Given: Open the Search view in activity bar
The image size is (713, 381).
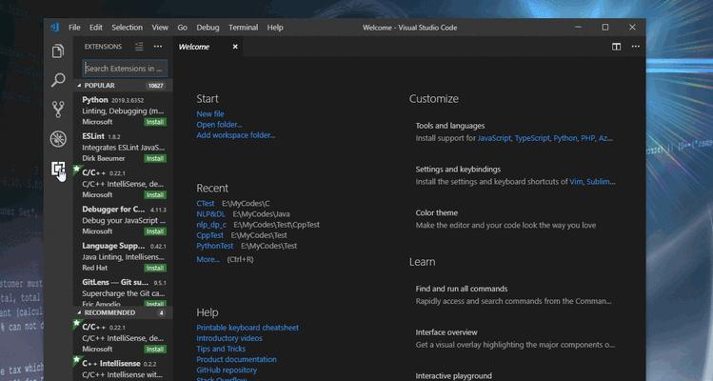Looking at the screenshot, I should tap(58, 80).
